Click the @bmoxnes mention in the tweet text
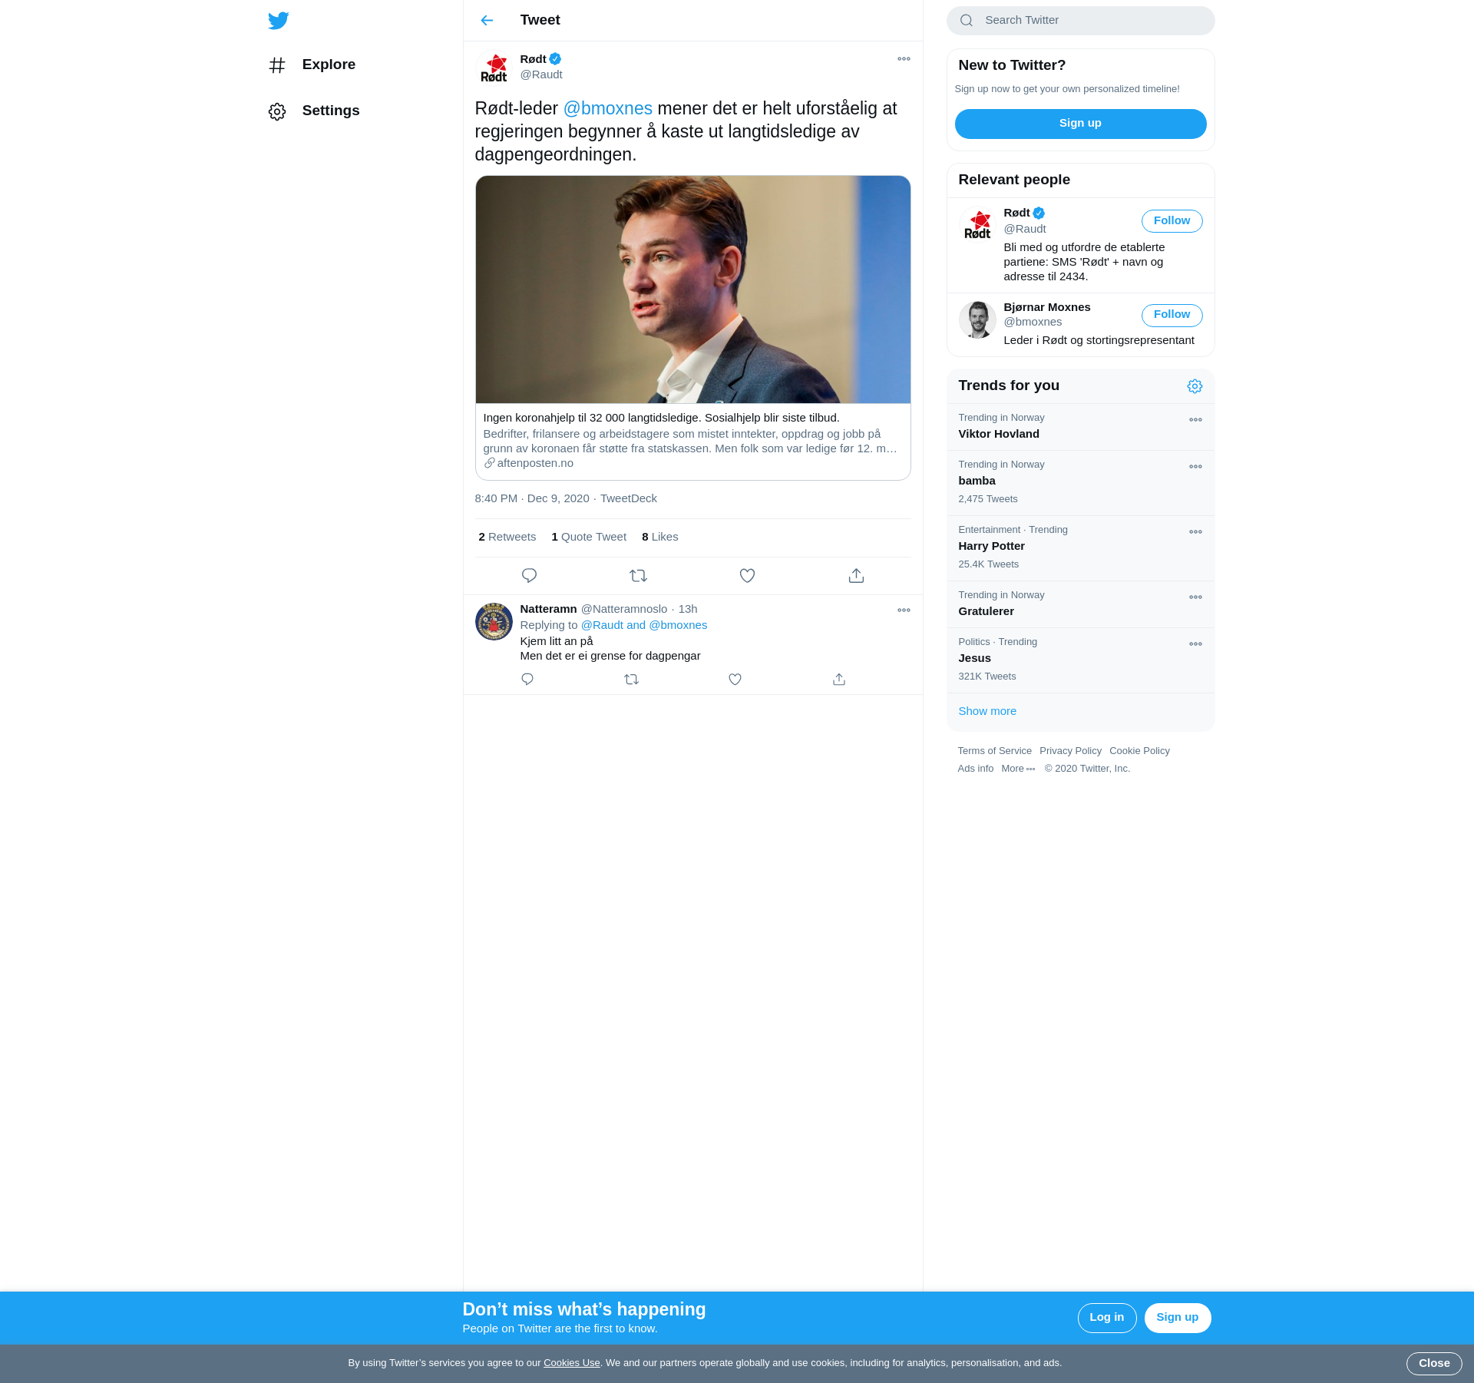The image size is (1474, 1383). 608,108
